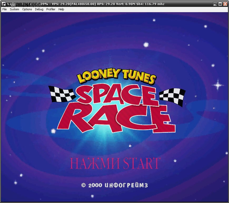Close the emulator window

pyautogui.click(x=225, y=4)
